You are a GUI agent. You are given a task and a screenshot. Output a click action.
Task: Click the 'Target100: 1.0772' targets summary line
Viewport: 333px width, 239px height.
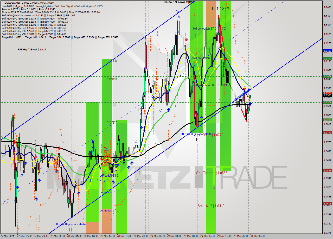click(60, 37)
